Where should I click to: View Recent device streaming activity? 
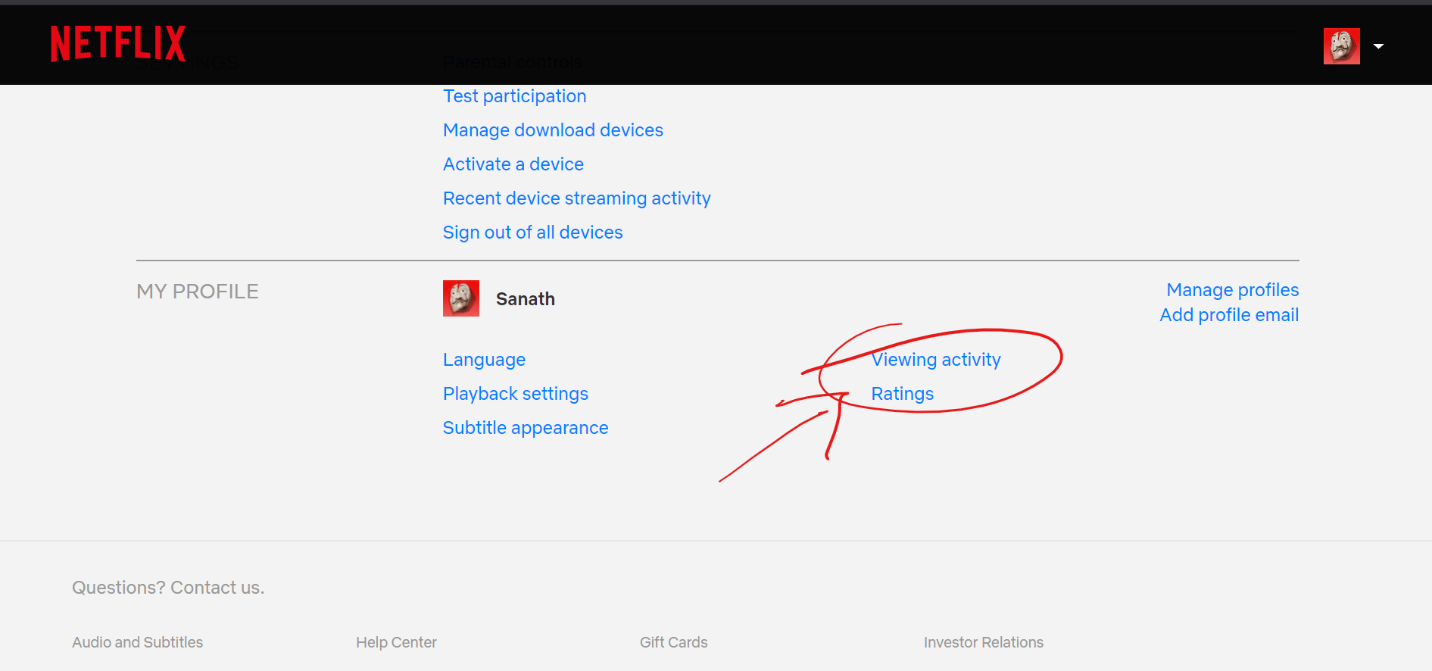pyautogui.click(x=576, y=198)
